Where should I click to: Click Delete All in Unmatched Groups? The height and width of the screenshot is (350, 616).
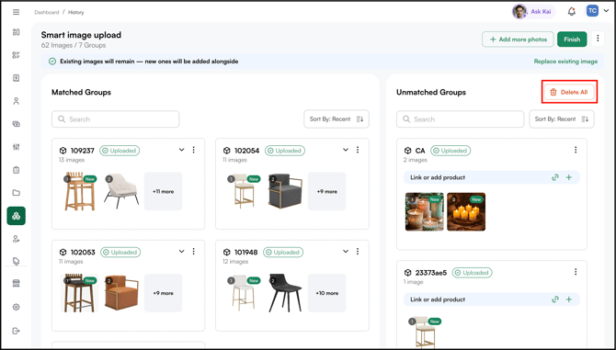(x=569, y=92)
